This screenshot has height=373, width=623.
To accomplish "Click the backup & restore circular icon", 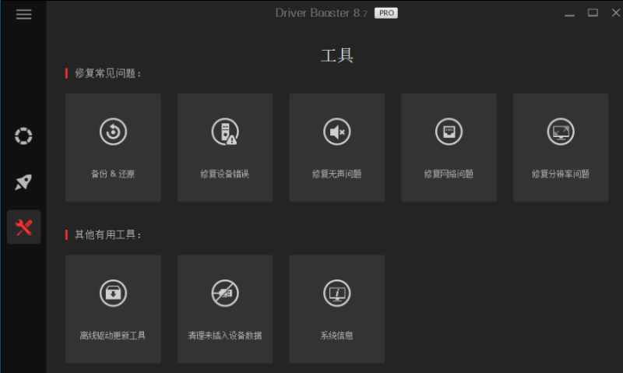I will [x=113, y=132].
